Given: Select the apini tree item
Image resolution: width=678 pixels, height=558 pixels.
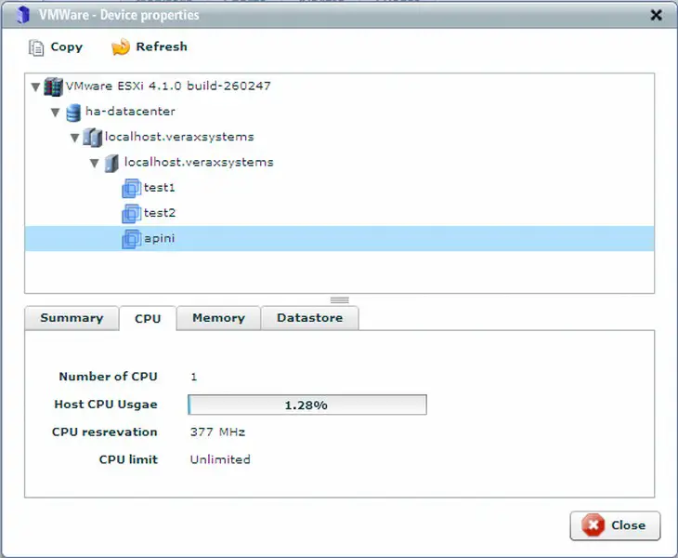Looking at the screenshot, I should click(339, 238).
